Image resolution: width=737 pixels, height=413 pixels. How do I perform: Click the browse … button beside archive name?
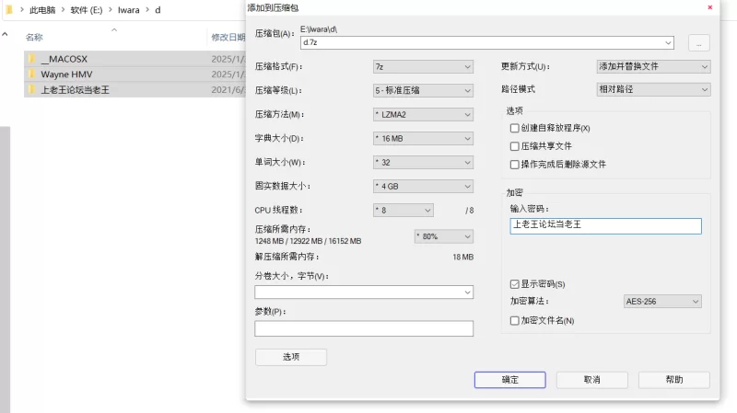pyautogui.click(x=699, y=42)
